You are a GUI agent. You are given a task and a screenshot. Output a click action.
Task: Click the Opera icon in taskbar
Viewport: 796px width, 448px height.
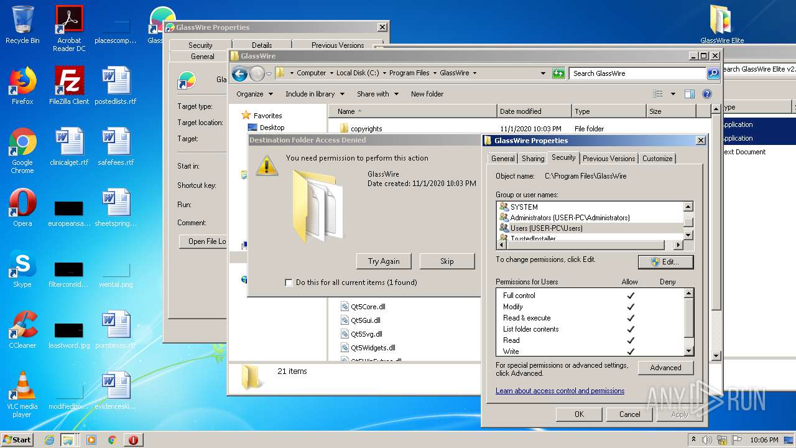point(133,440)
